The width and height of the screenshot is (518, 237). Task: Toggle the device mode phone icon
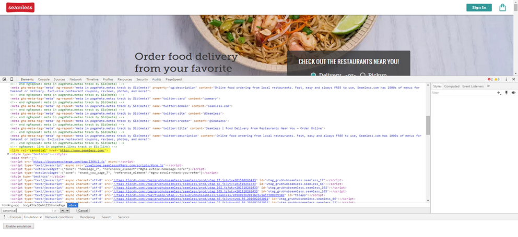[11, 80]
